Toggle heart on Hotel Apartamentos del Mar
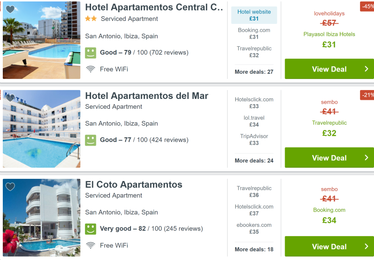 [10, 98]
